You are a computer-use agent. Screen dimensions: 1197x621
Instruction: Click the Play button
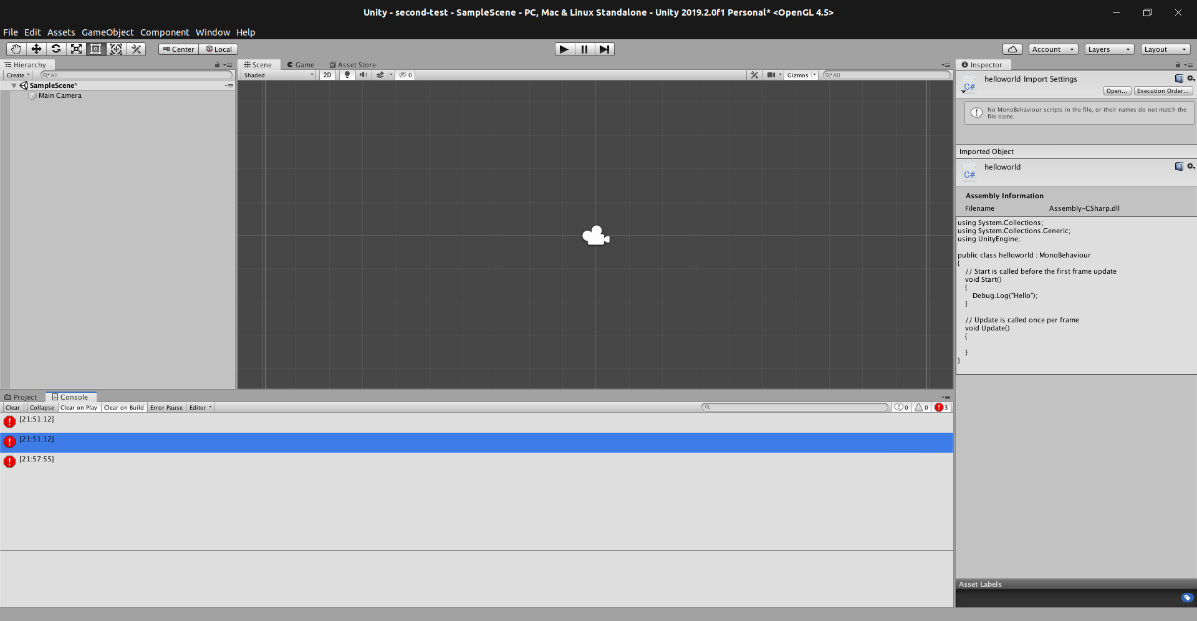(x=564, y=49)
